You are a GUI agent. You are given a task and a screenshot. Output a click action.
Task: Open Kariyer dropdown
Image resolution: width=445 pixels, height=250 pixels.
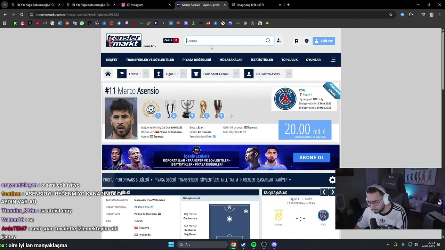(283, 180)
